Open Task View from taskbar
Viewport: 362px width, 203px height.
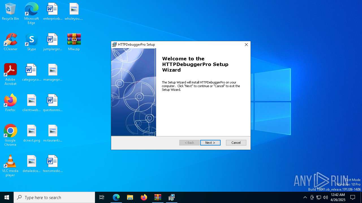102,197
